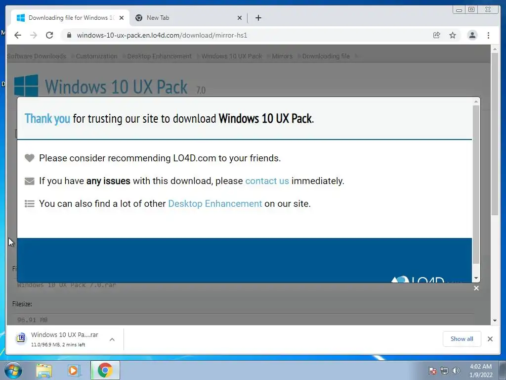Close the Downloading file tab
This screenshot has height=380, width=506.
point(122,18)
